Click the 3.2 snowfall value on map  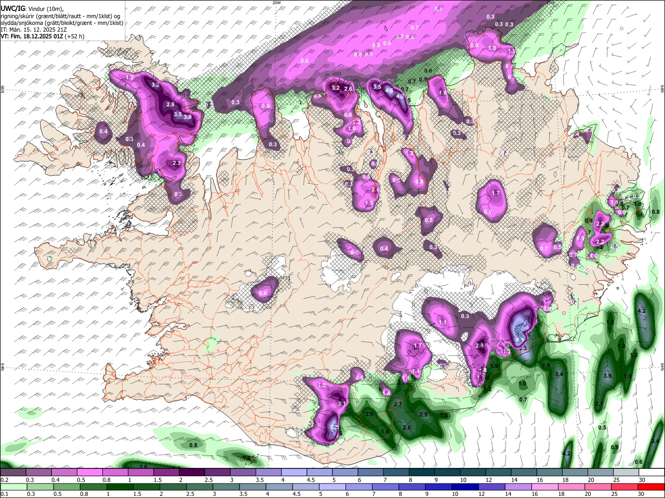[336, 88]
